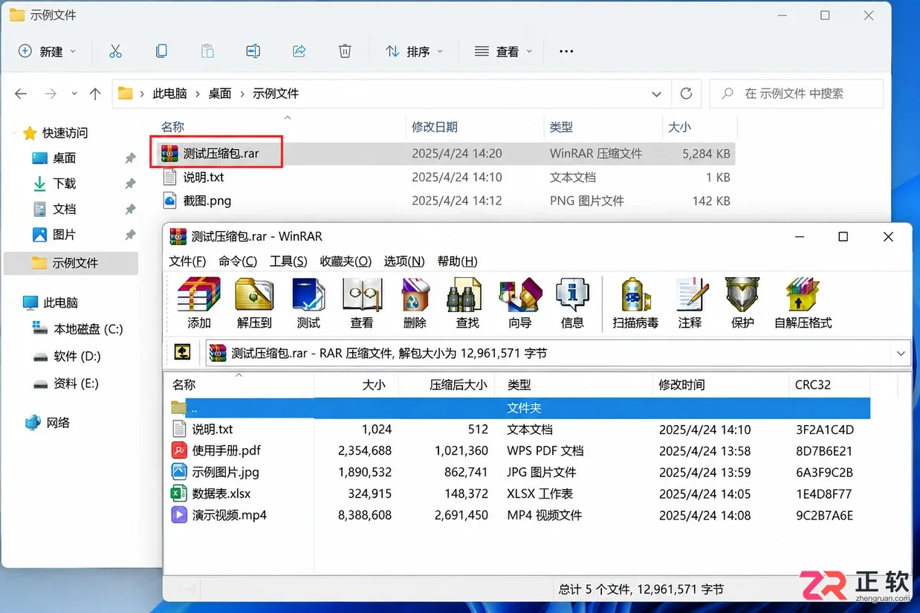Open the 文件(F) menu
Image resolution: width=920 pixels, height=613 pixels.
coord(187,262)
